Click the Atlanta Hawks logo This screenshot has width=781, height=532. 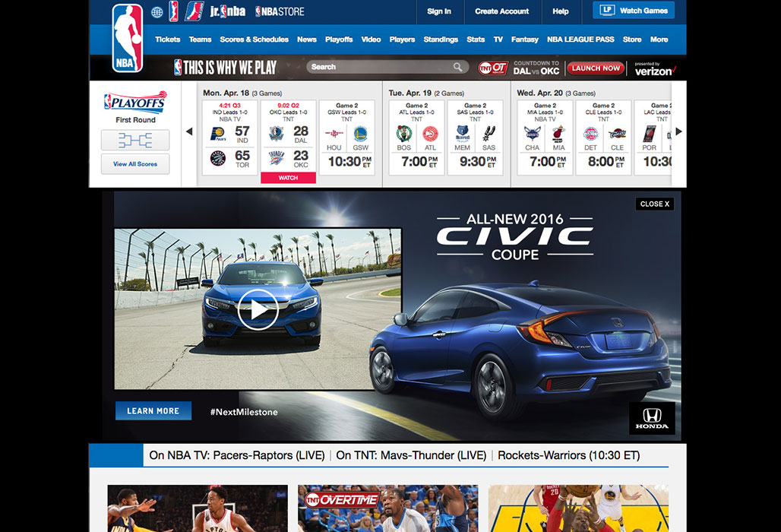430,134
